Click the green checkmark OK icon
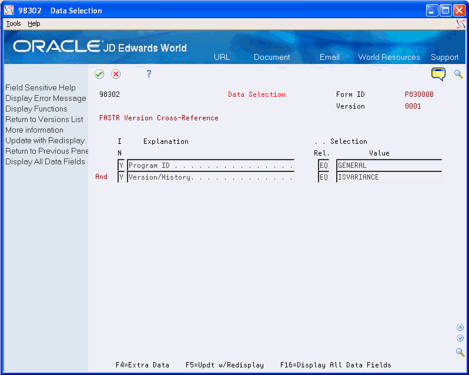The image size is (469, 375). click(x=99, y=74)
